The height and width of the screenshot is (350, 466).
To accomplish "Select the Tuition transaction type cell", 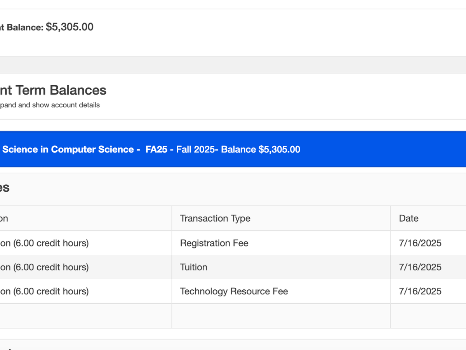I will [x=193, y=268].
